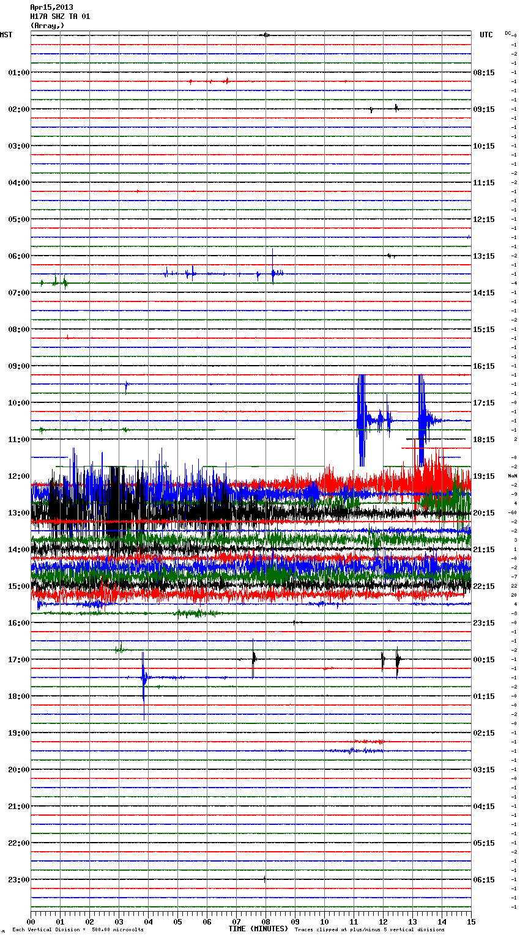Click the MST axis header
The height and width of the screenshot is (938, 520).
point(6,35)
